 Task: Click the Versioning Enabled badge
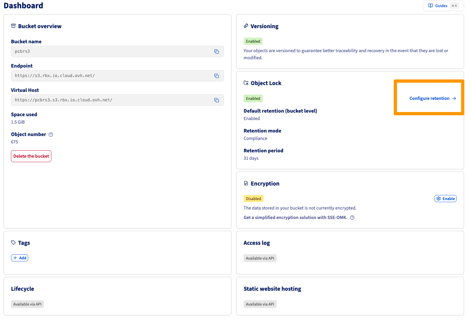coord(253,41)
